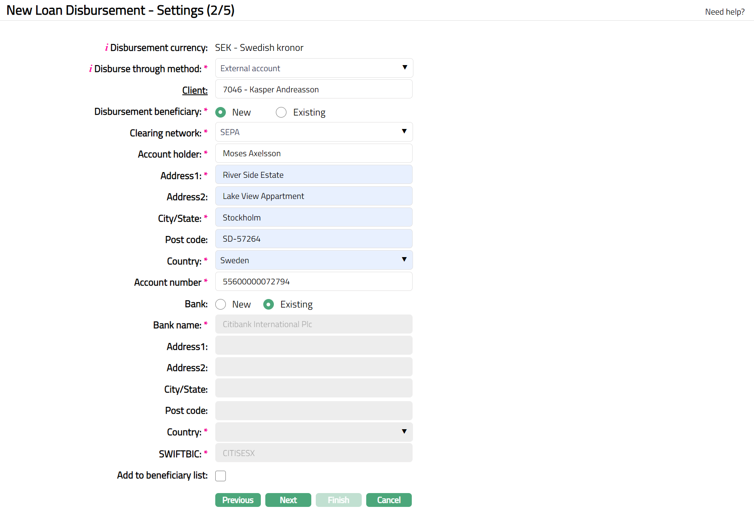Image resolution: width=754 pixels, height=513 pixels.
Task: Click the Post code field with SD-57264
Action: coord(314,239)
